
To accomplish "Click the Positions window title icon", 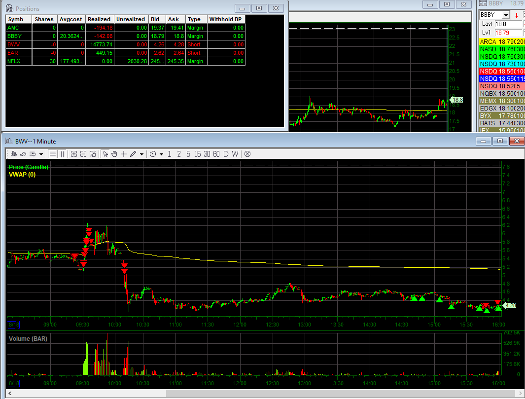I will pyautogui.click(x=10, y=9).
